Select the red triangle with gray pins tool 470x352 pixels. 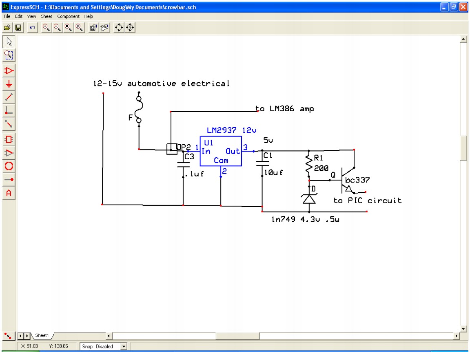coord(9,153)
